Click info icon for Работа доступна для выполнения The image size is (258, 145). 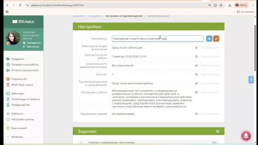196,48
